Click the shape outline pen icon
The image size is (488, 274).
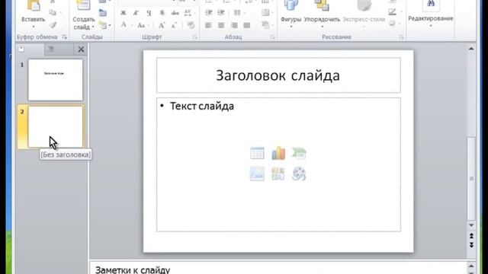(x=393, y=12)
